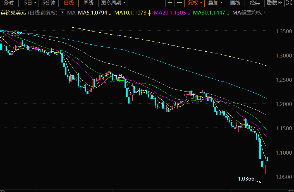
Task: Click the 1.3500 price axis label
Action: [x=284, y=31]
